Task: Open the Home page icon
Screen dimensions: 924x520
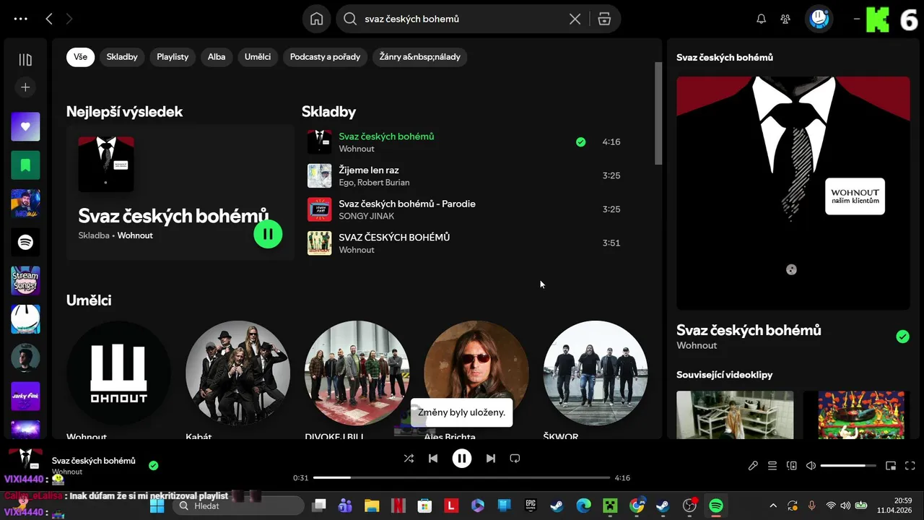Action: pos(316,19)
